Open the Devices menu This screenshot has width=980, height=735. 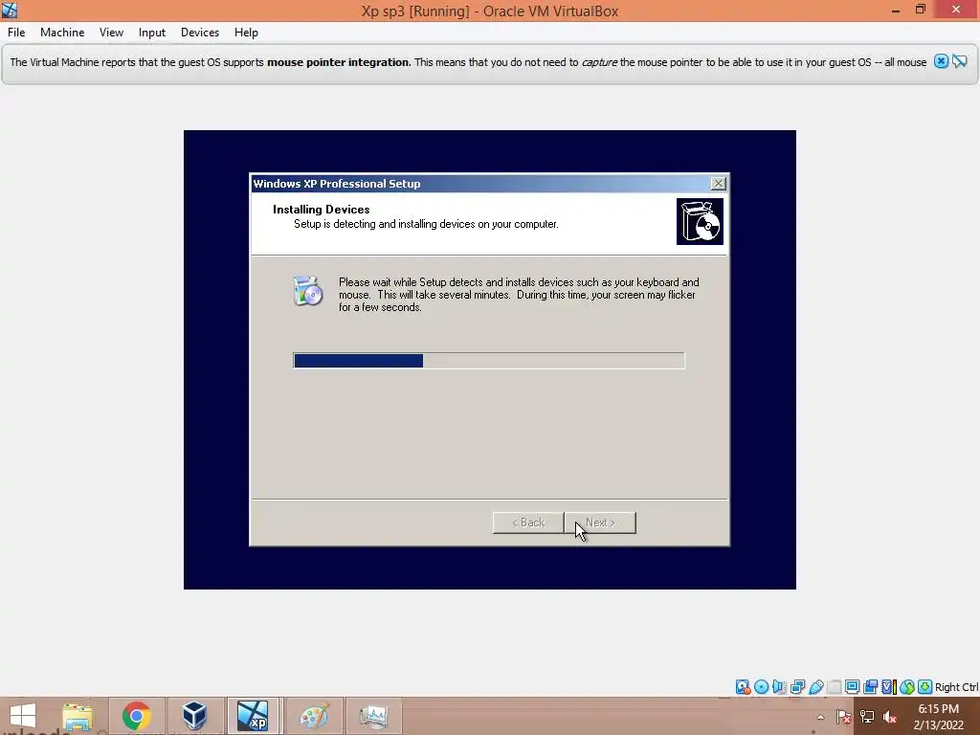pyautogui.click(x=200, y=33)
